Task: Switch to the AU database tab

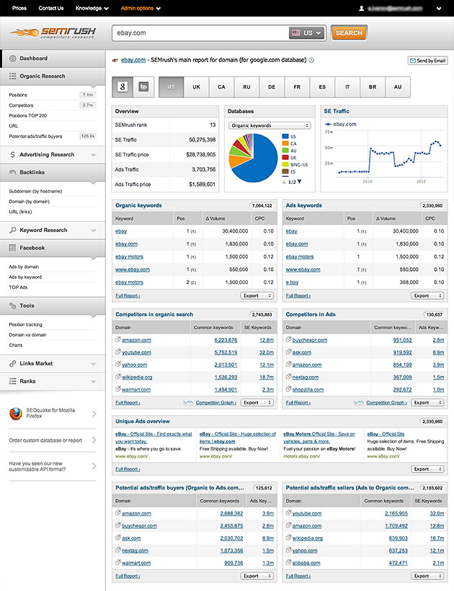Action: 398,87
